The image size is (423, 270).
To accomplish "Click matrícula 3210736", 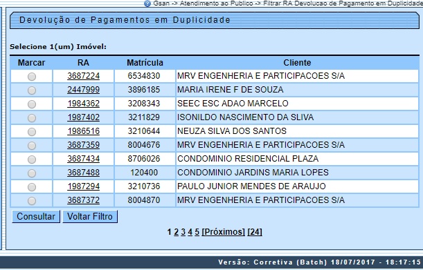I will pyautogui.click(x=144, y=186).
